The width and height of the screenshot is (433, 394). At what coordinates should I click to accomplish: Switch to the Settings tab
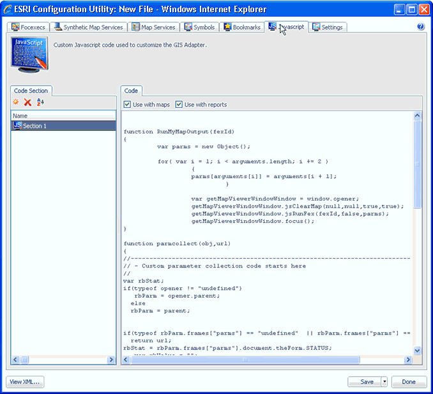(x=328, y=27)
